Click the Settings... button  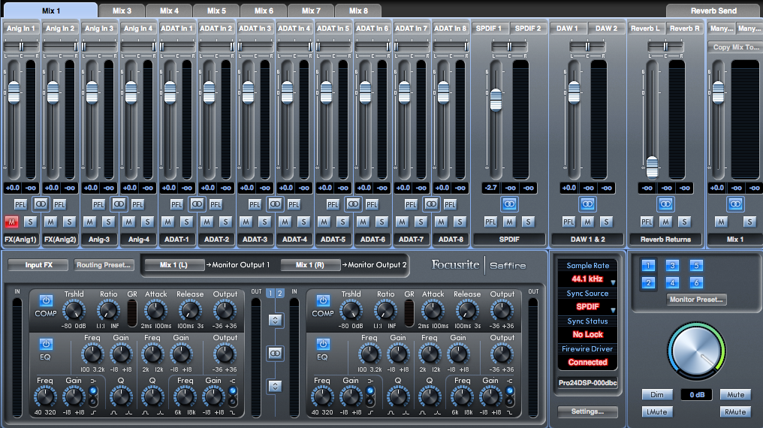[x=587, y=411]
